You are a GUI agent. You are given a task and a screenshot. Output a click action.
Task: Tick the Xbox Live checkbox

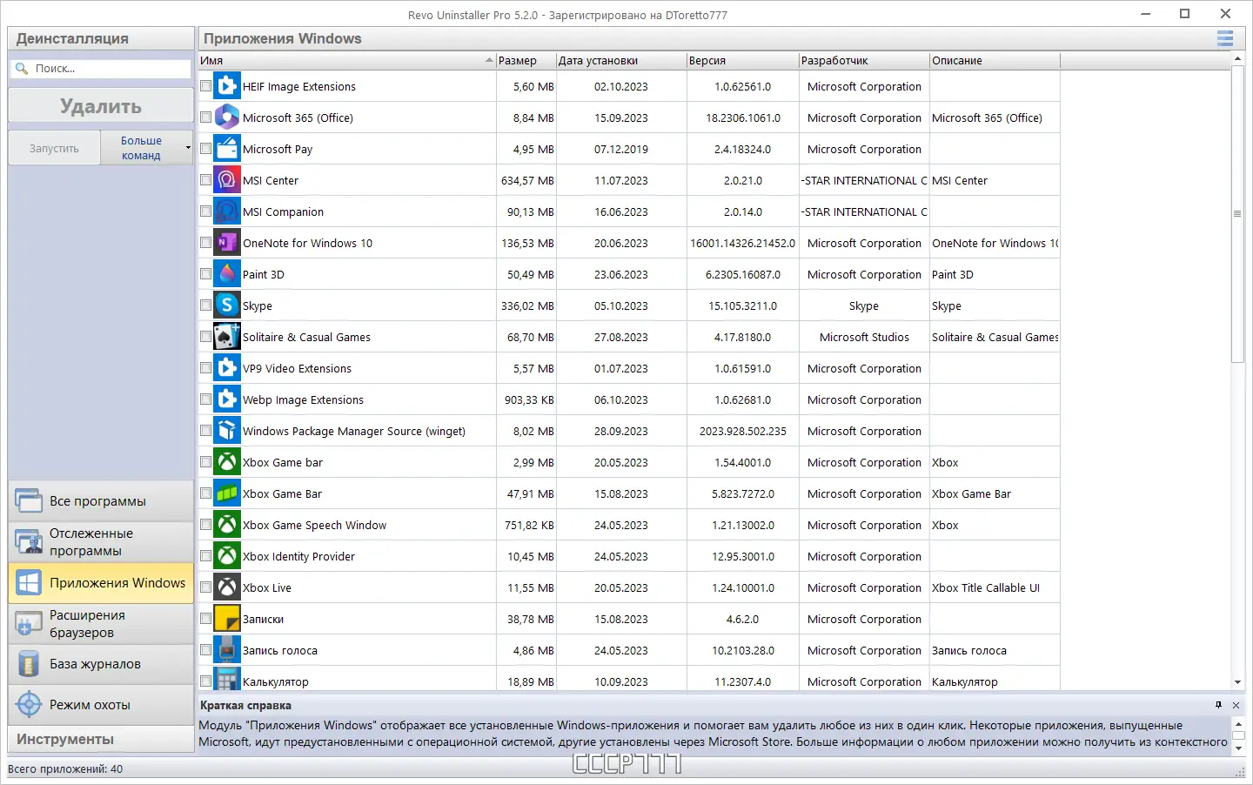tap(205, 587)
